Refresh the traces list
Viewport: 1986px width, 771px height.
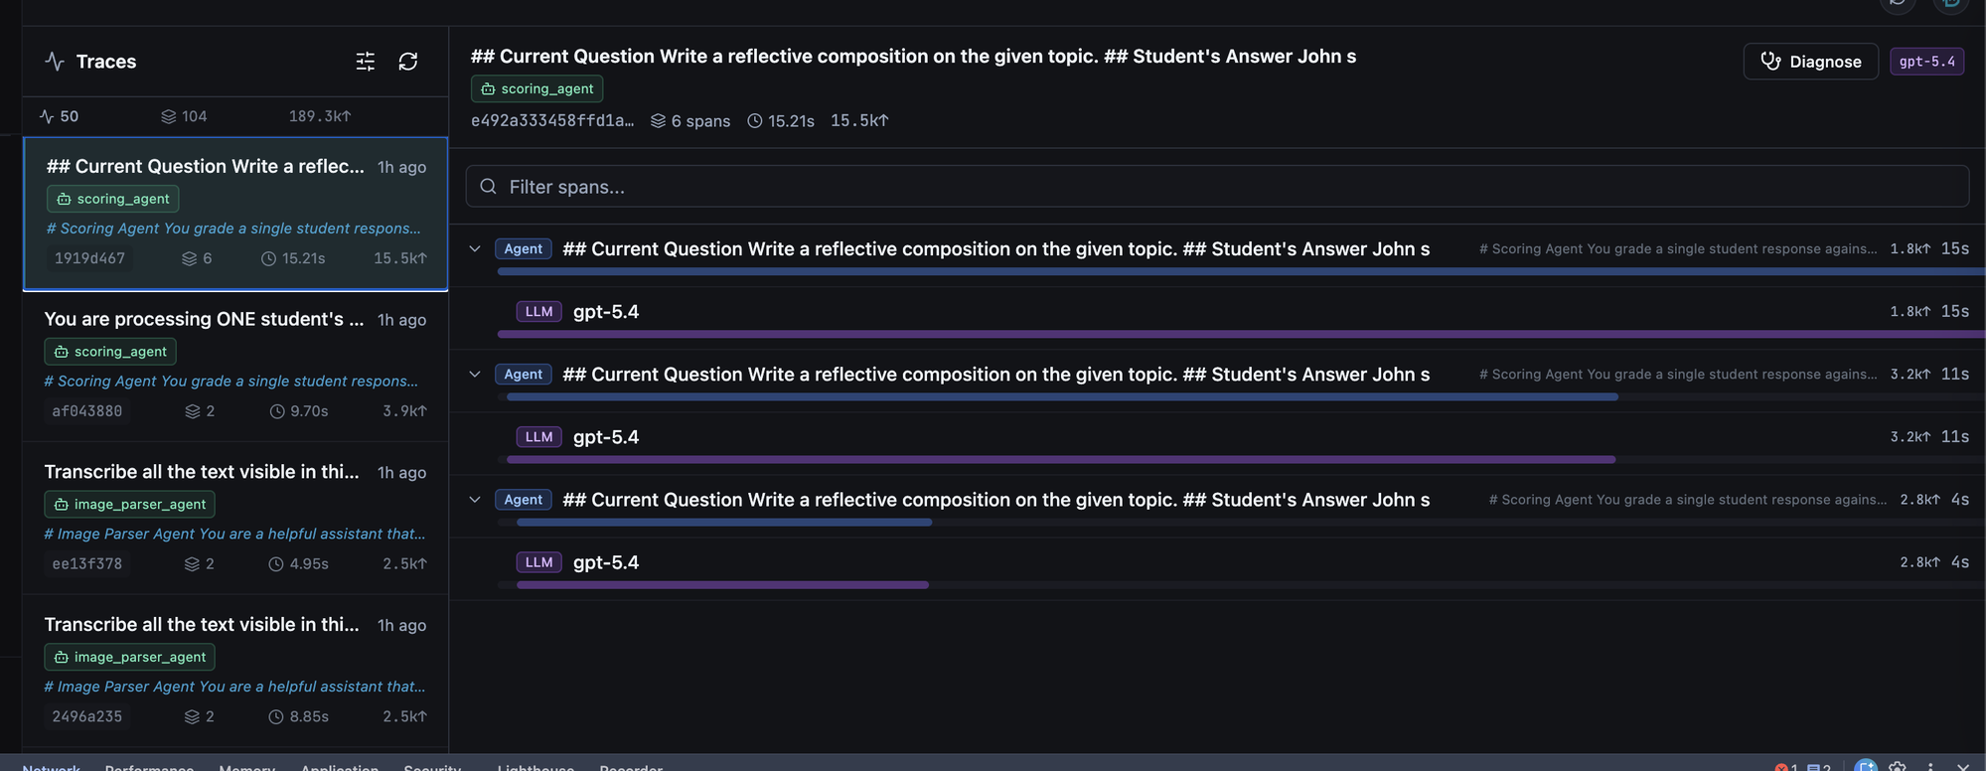(x=407, y=62)
